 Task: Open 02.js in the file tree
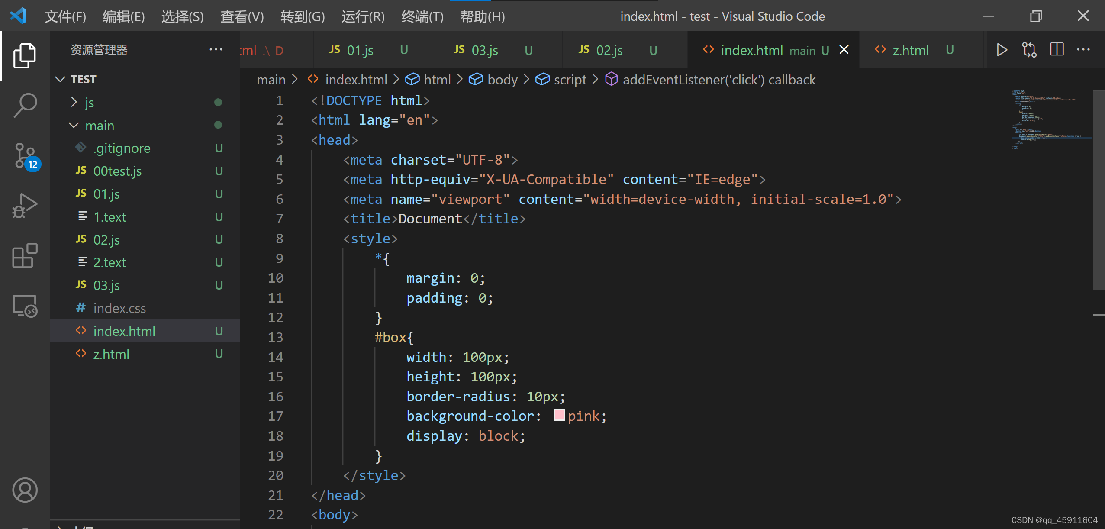[145, 240]
